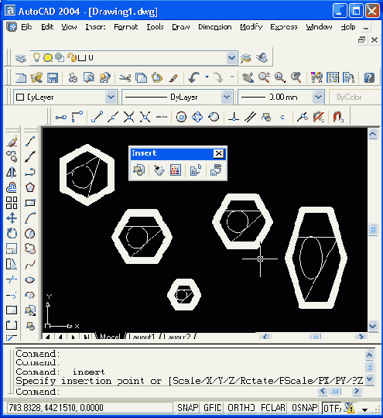Image resolution: width=383 pixels, height=418 pixels.
Task: Open status bar tray menu arrow
Action: [x=364, y=409]
